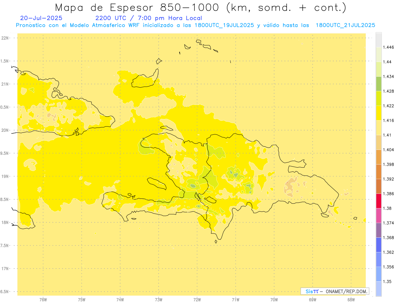
Task: Select the date "20-Jul-2025" in the header
Action: point(41,18)
